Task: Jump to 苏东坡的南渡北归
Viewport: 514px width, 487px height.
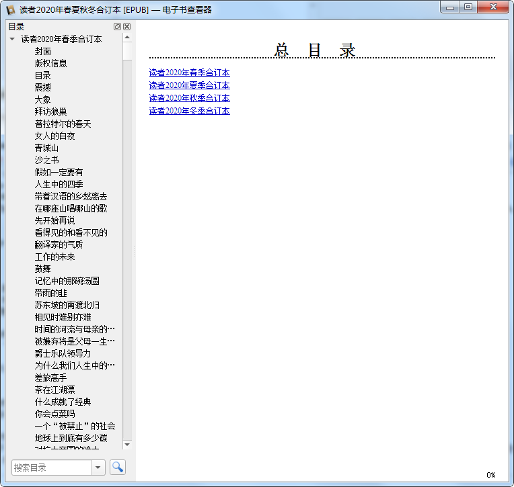Action: tap(67, 306)
